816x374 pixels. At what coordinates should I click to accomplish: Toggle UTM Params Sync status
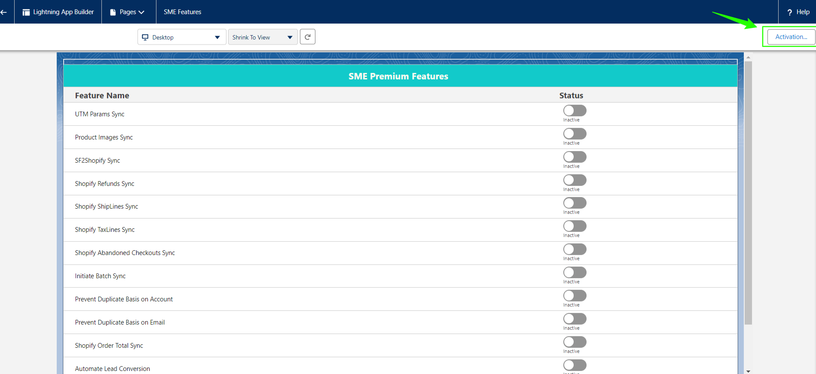point(575,111)
